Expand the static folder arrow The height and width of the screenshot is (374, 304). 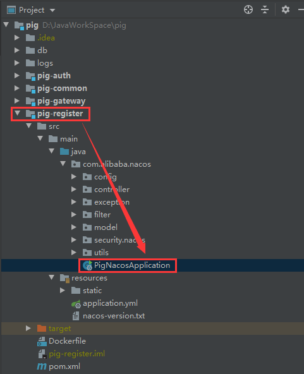(63, 290)
